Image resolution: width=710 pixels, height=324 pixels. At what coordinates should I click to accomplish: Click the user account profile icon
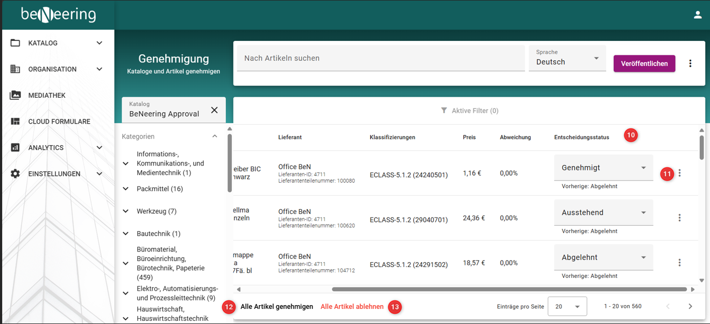click(x=698, y=15)
